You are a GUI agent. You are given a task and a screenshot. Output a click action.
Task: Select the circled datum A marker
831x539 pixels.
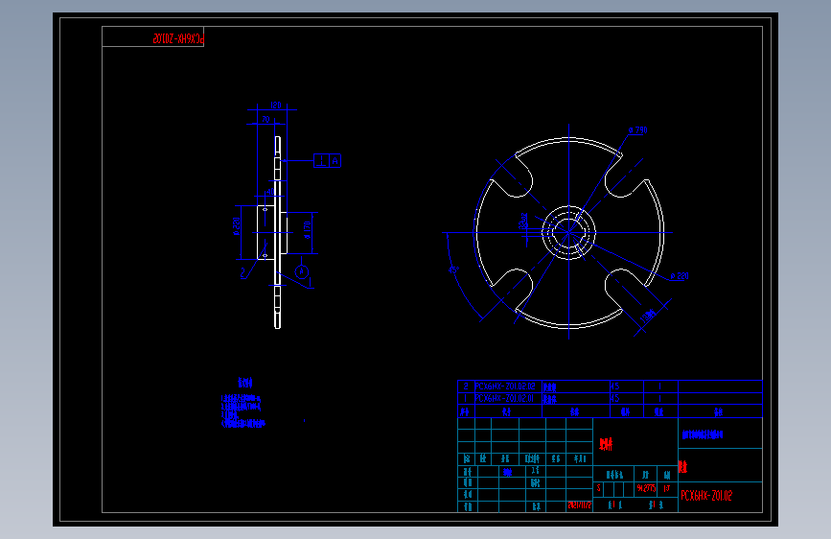(302, 271)
